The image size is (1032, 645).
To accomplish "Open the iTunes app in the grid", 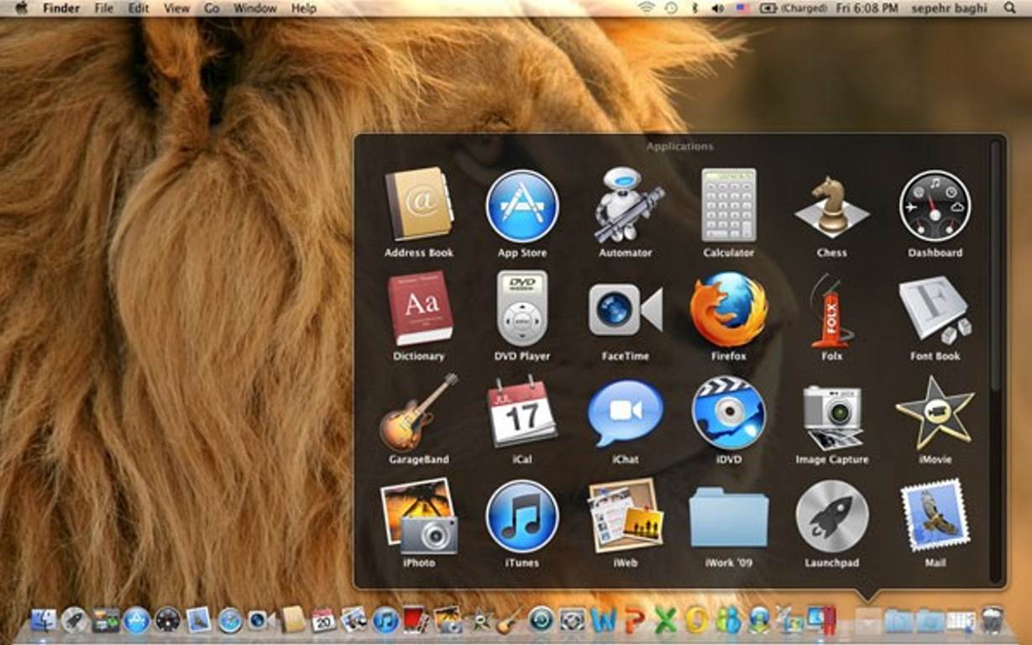I will pos(521,517).
